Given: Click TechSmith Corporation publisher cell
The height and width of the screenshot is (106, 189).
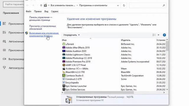Looking at the screenshot, I should coord(132,75).
